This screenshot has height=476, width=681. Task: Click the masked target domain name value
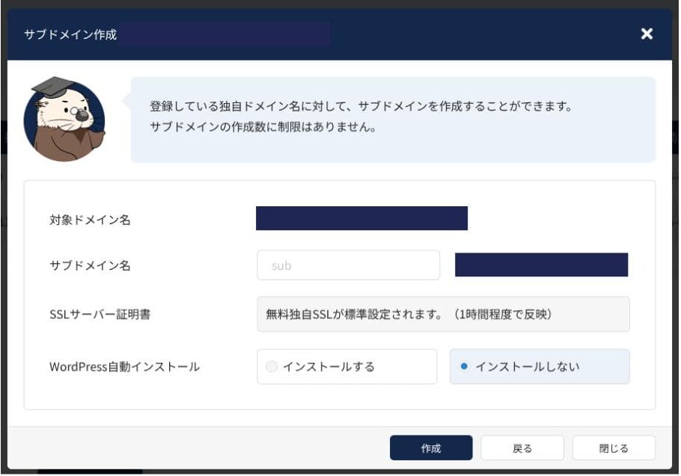pos(361,218)
